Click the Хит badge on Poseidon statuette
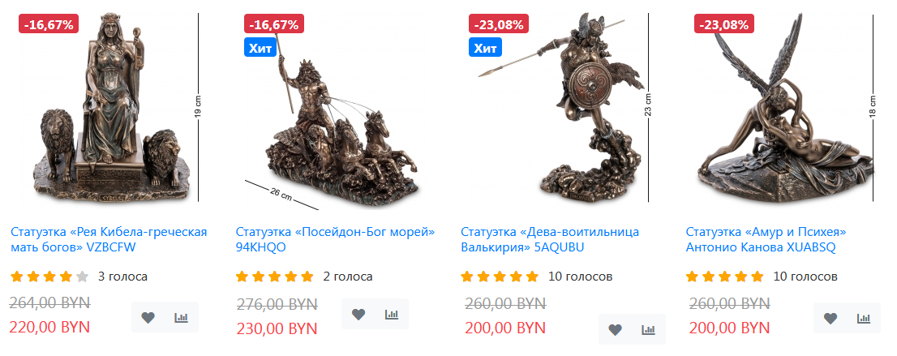The height and width of the screenshot is (356, 897). (x=260, y=48)
